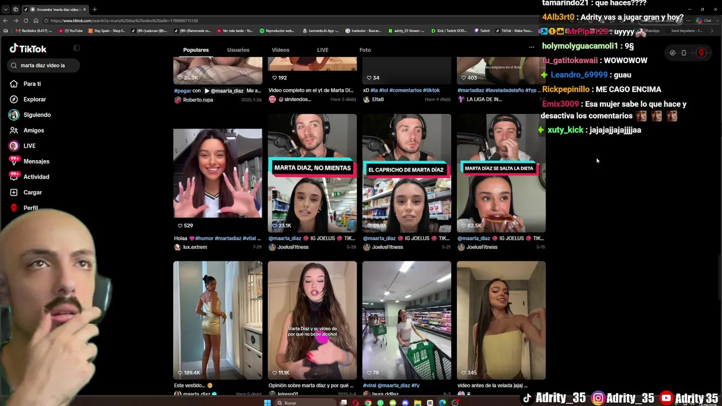Screen dimensions: 722x406
Task: Open Discord from the taskbar
Action: (x=405, y=403)
